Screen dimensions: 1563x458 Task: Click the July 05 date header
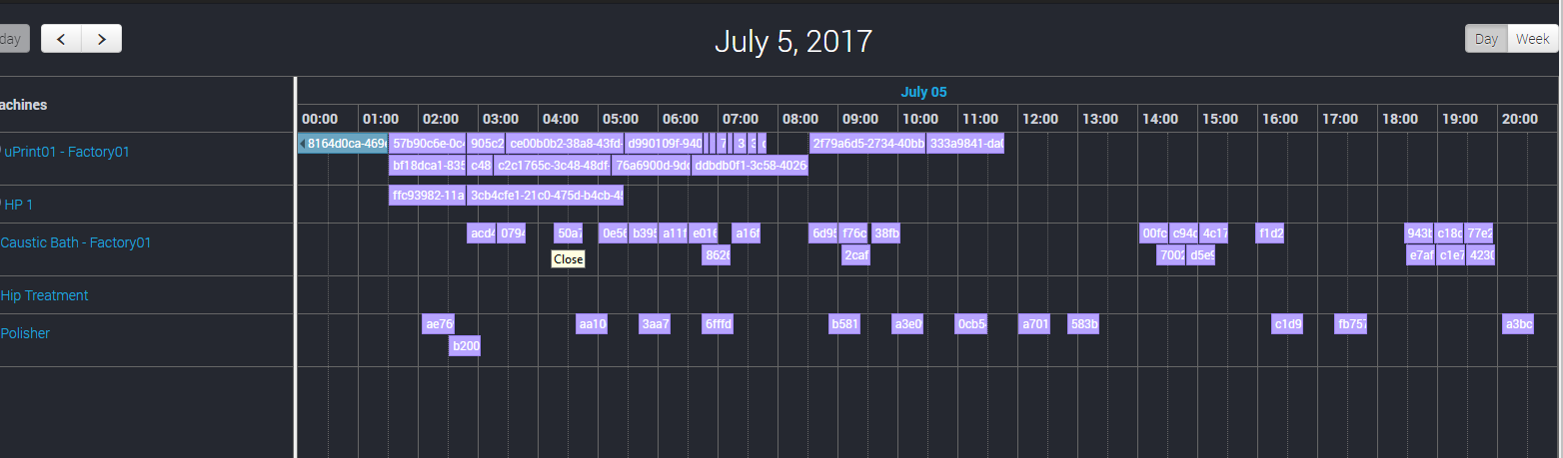pos(923,92)
